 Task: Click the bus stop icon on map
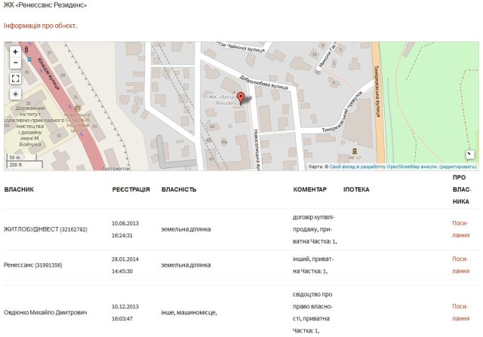click(x=29, y=59)
